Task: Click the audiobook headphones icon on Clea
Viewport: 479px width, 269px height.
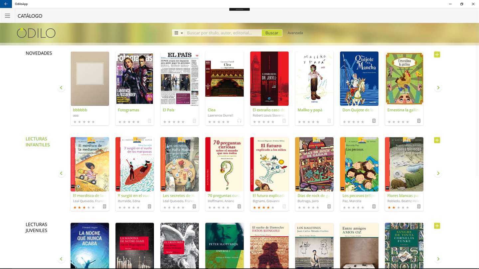Action: (x=239, y=121)
